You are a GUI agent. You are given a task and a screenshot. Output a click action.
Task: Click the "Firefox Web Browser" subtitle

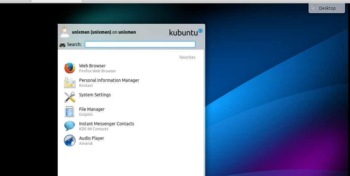point(98,71)
